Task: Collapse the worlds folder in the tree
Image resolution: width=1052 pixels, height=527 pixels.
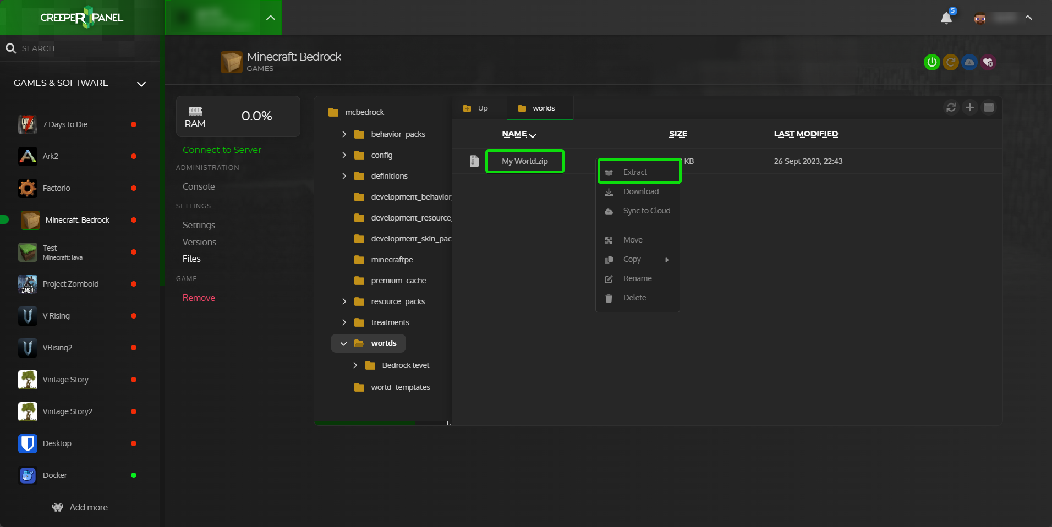Action: coord(343,344)
